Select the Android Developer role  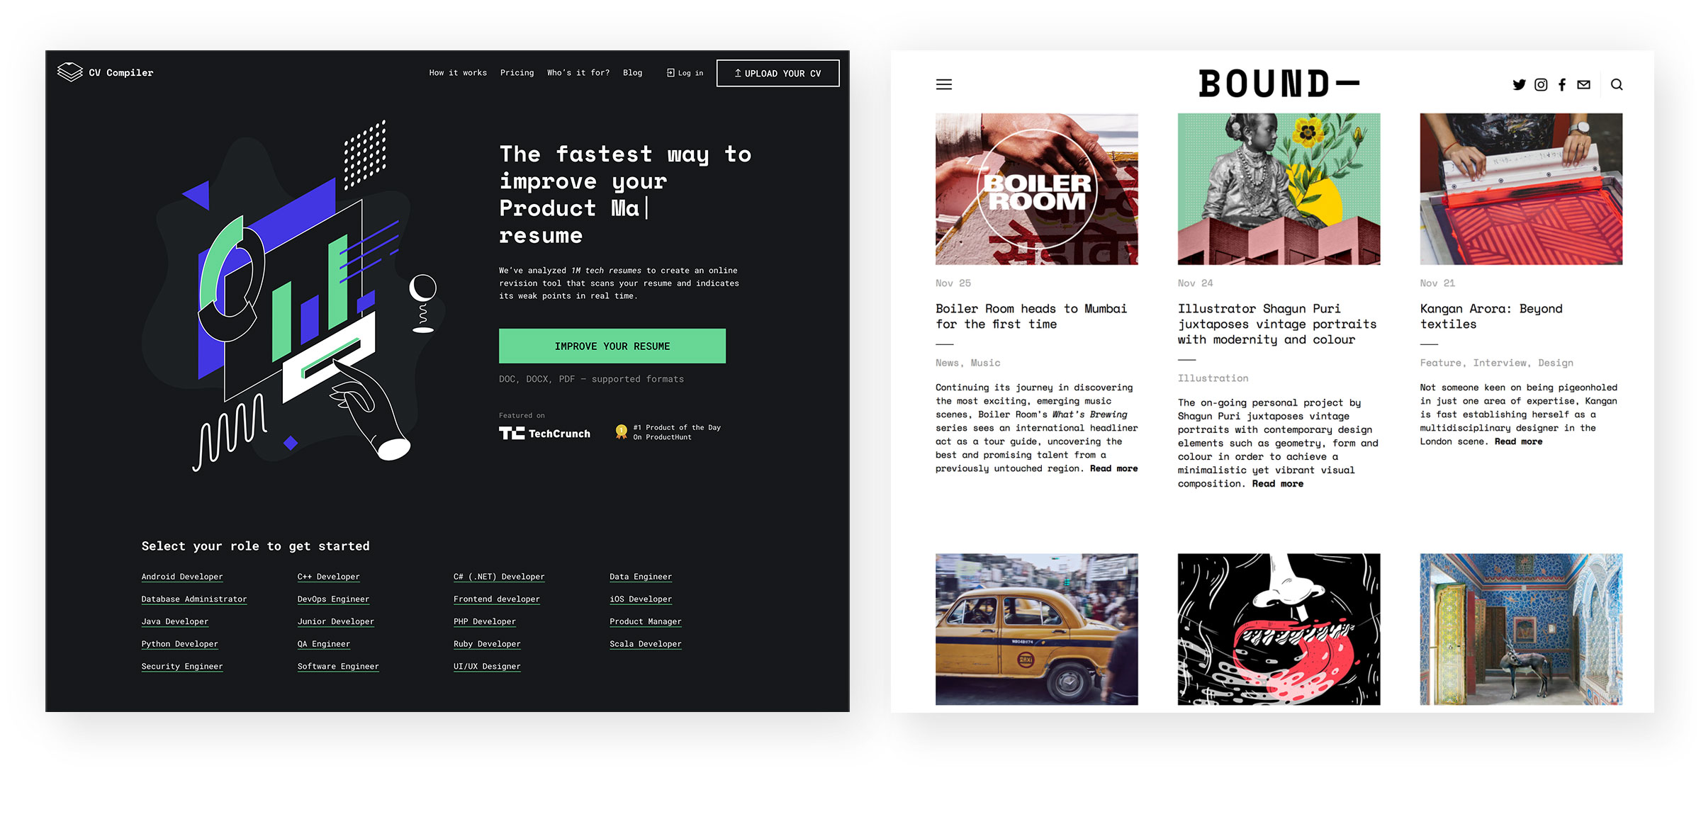tap(182, 577)
